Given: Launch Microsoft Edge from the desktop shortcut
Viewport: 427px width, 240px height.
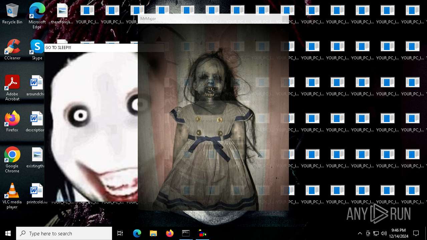Looking at the screenshot, I should (37, 16).
